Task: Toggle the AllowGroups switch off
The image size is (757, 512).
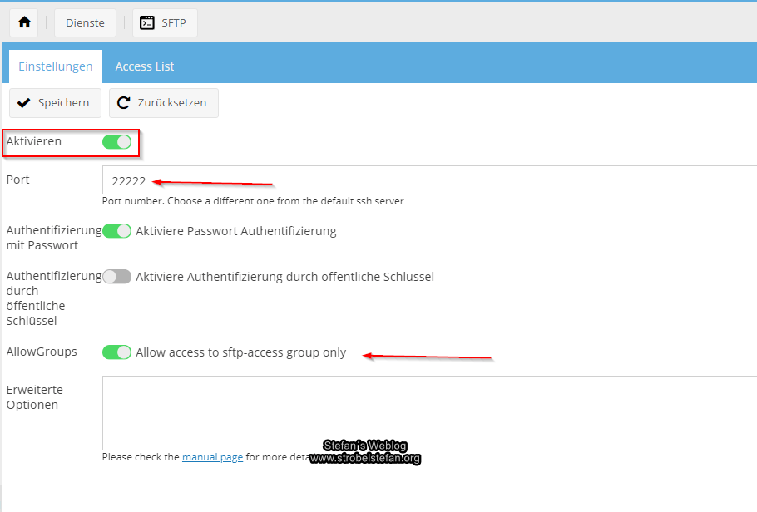Action: 116,352
